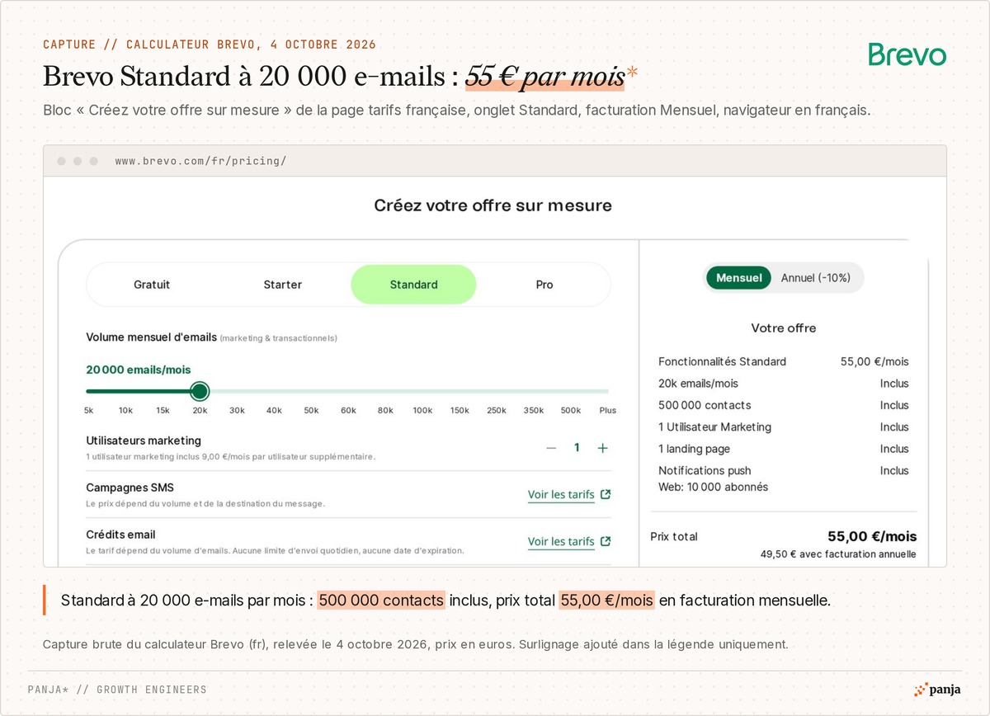Choose the 50k volume mark
The height and width of the screenshot is (716, 990).
point(311,410)
